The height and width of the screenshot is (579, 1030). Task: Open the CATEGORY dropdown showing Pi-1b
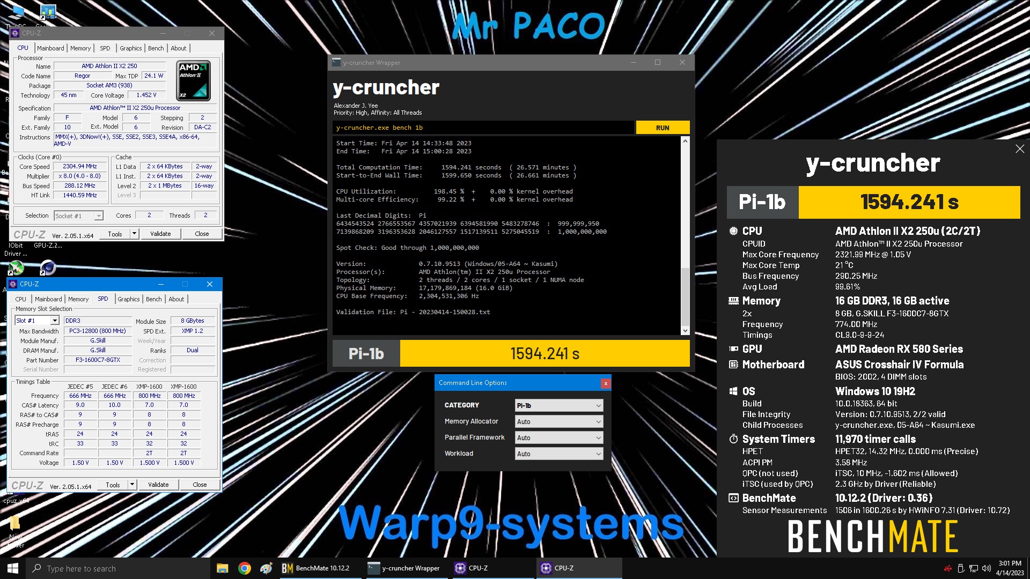pyautogui.click(x=558, y=406)
